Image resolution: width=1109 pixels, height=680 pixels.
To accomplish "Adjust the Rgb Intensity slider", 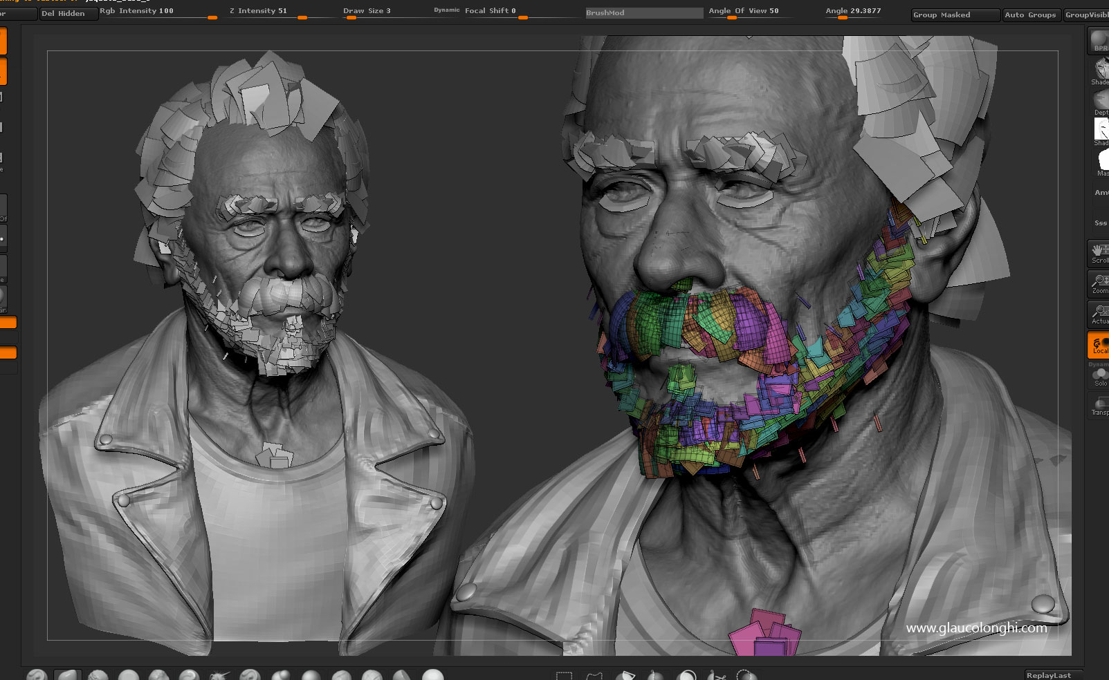I will click(x=158, y=12).
